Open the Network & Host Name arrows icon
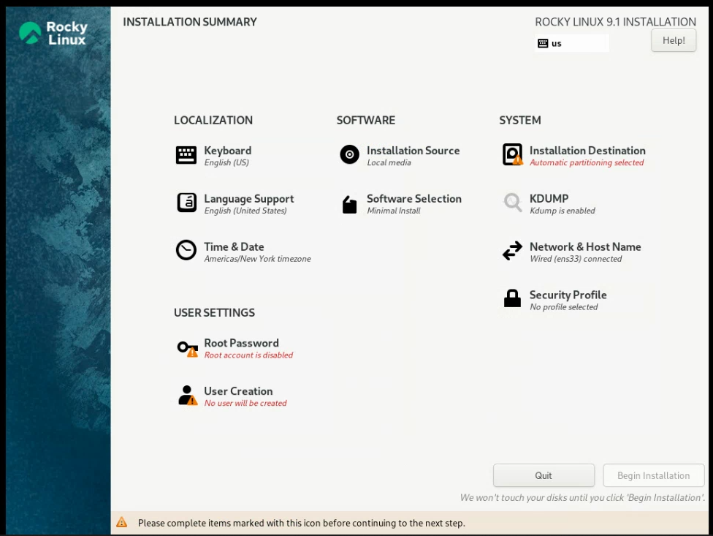This screenshot has height=536, width=713. coord(513,251)
